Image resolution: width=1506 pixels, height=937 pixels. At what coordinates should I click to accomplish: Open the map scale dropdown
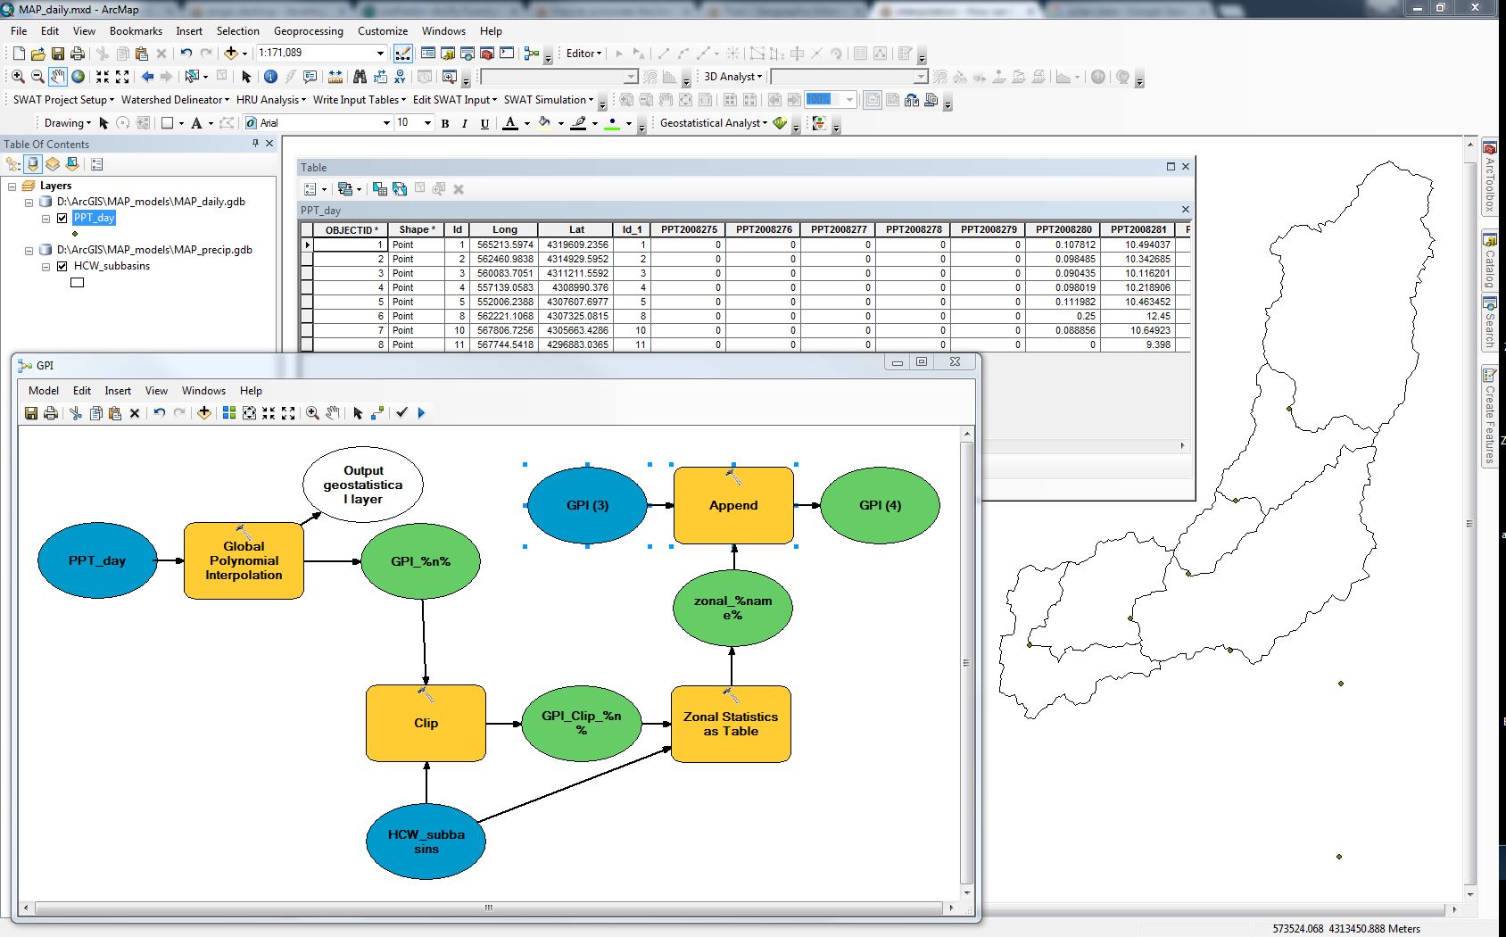point(381,54)
